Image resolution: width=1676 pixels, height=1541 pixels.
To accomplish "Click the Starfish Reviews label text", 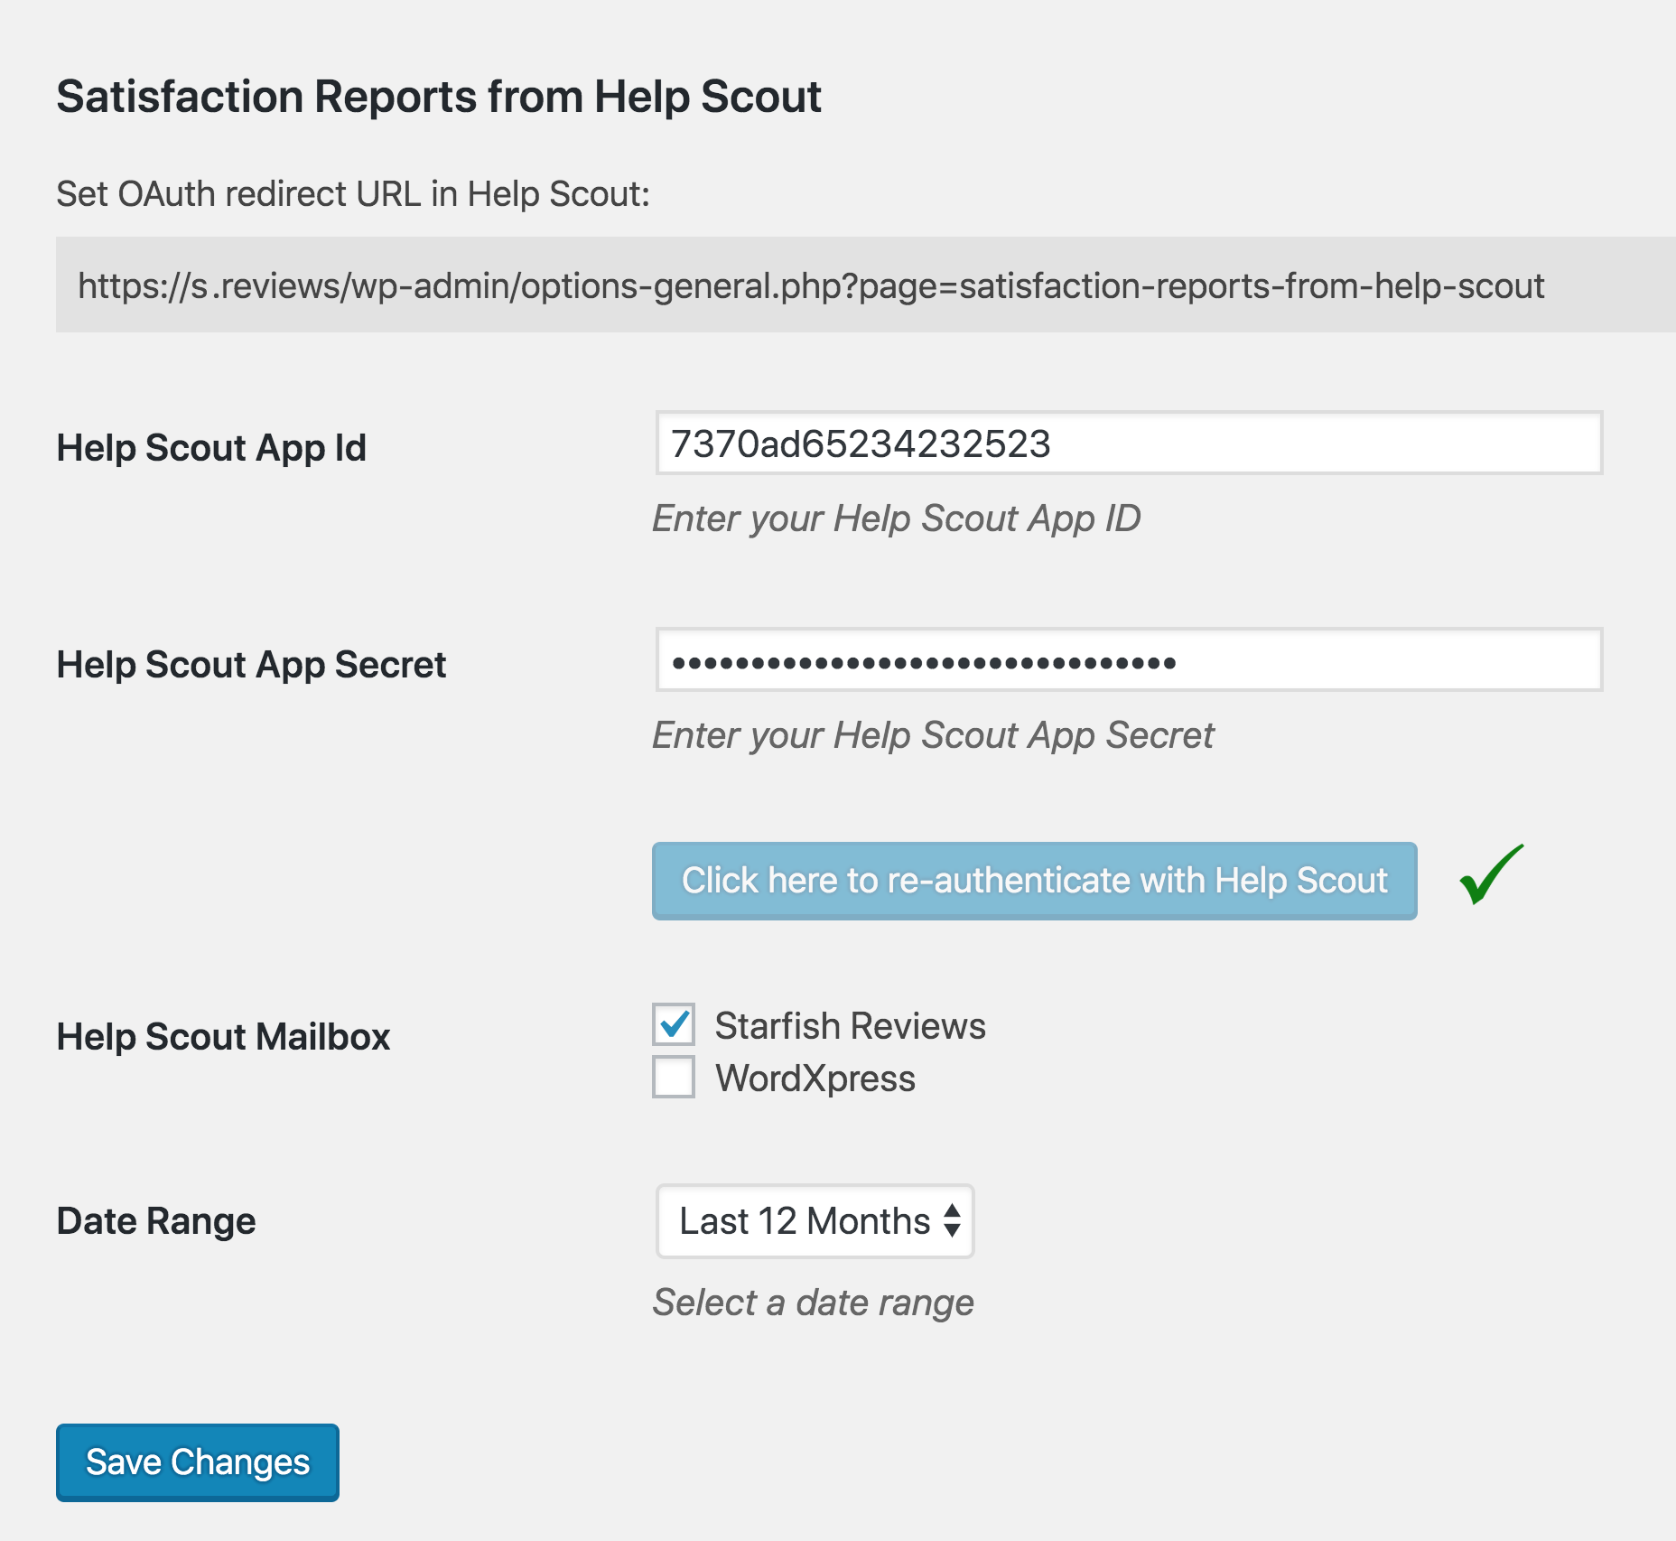I will [x=850, y=1026].
